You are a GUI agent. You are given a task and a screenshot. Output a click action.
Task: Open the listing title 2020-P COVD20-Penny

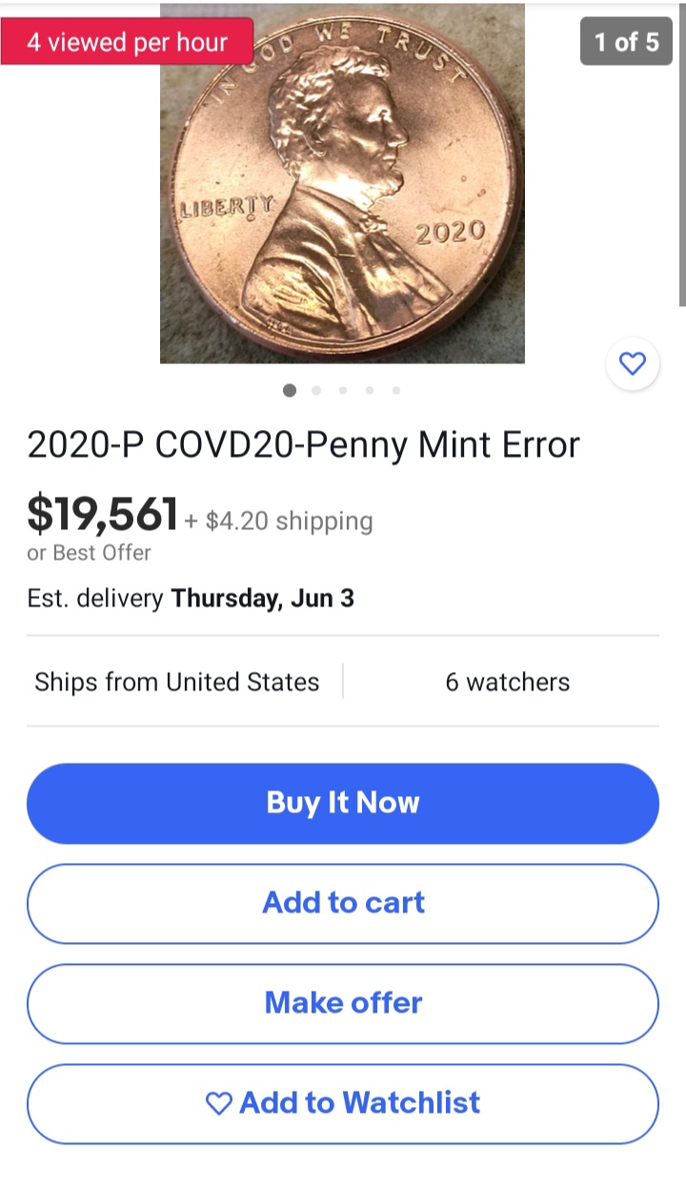coord(303,445)
